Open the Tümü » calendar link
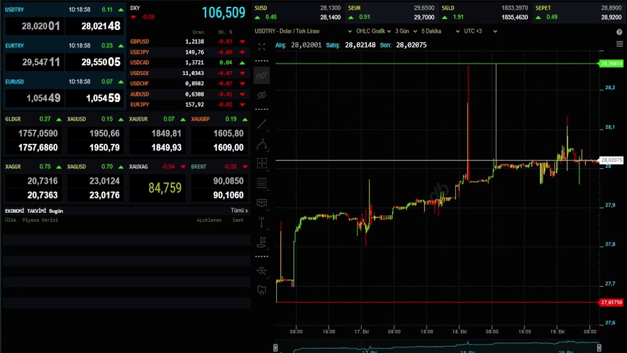This screenshot has width=627, height=353. click(240, 210)
